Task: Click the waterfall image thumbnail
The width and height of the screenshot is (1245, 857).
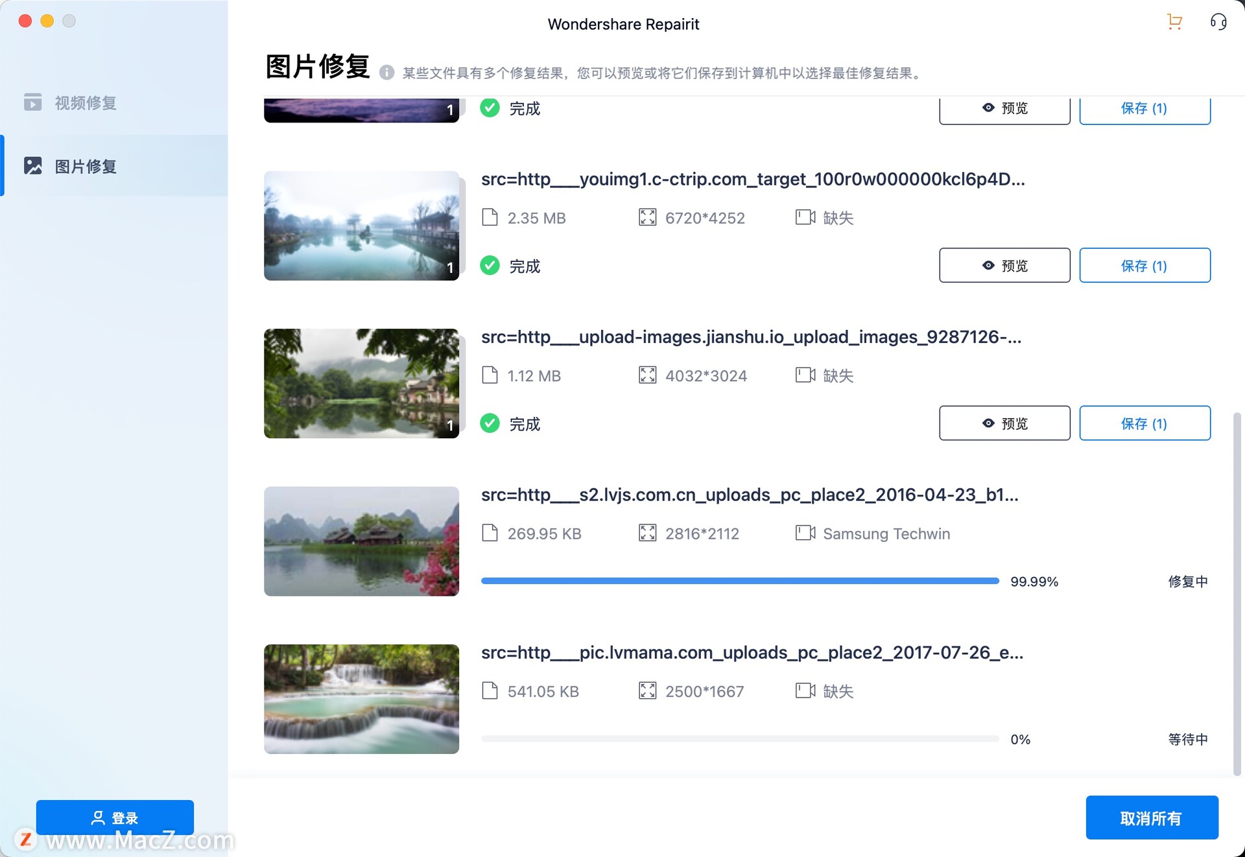Action: pos(361,699)
